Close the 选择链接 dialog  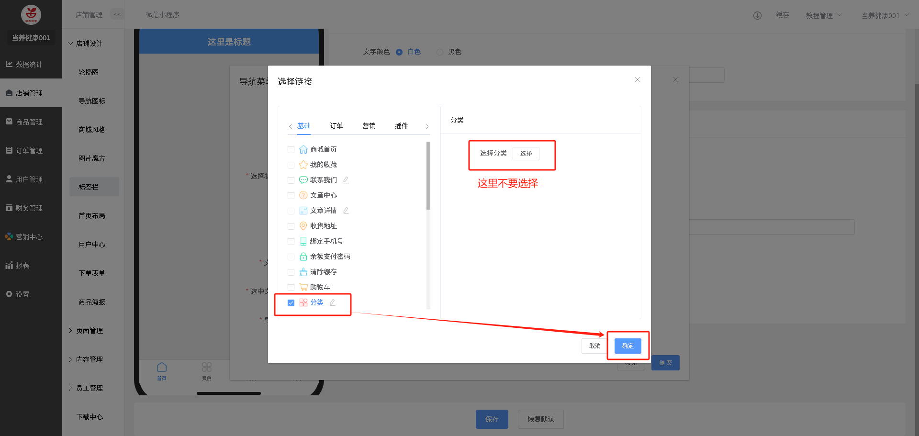tap(637, 79)
